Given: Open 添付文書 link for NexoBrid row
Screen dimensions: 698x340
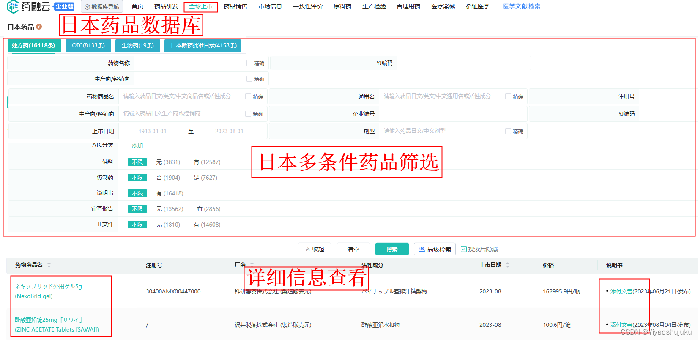Looking at the screenshot, I should coord(621,291).
